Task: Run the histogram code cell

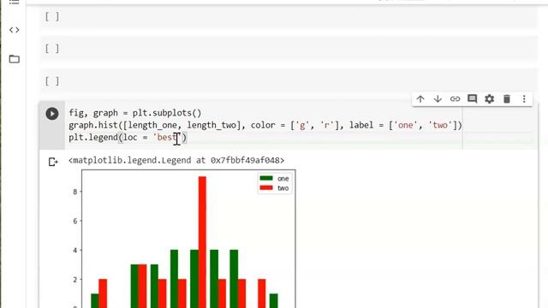Action: 52,114
